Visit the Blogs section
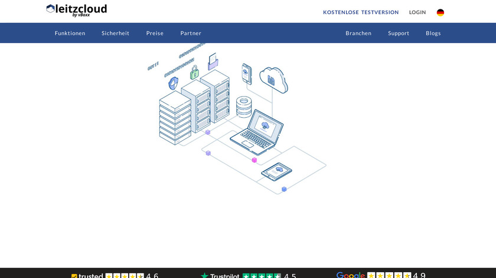The width and height of the screenshot is (496, 278). point(433,34)
